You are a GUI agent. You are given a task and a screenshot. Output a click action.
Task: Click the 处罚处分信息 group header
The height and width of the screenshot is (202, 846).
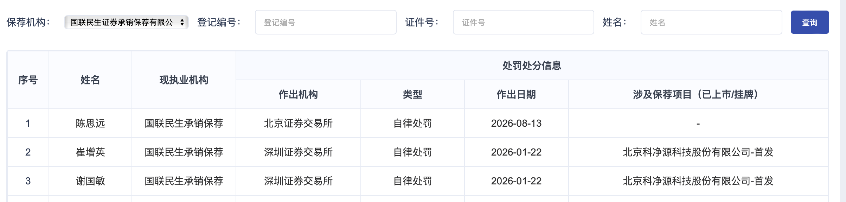[x=532, y=65]
